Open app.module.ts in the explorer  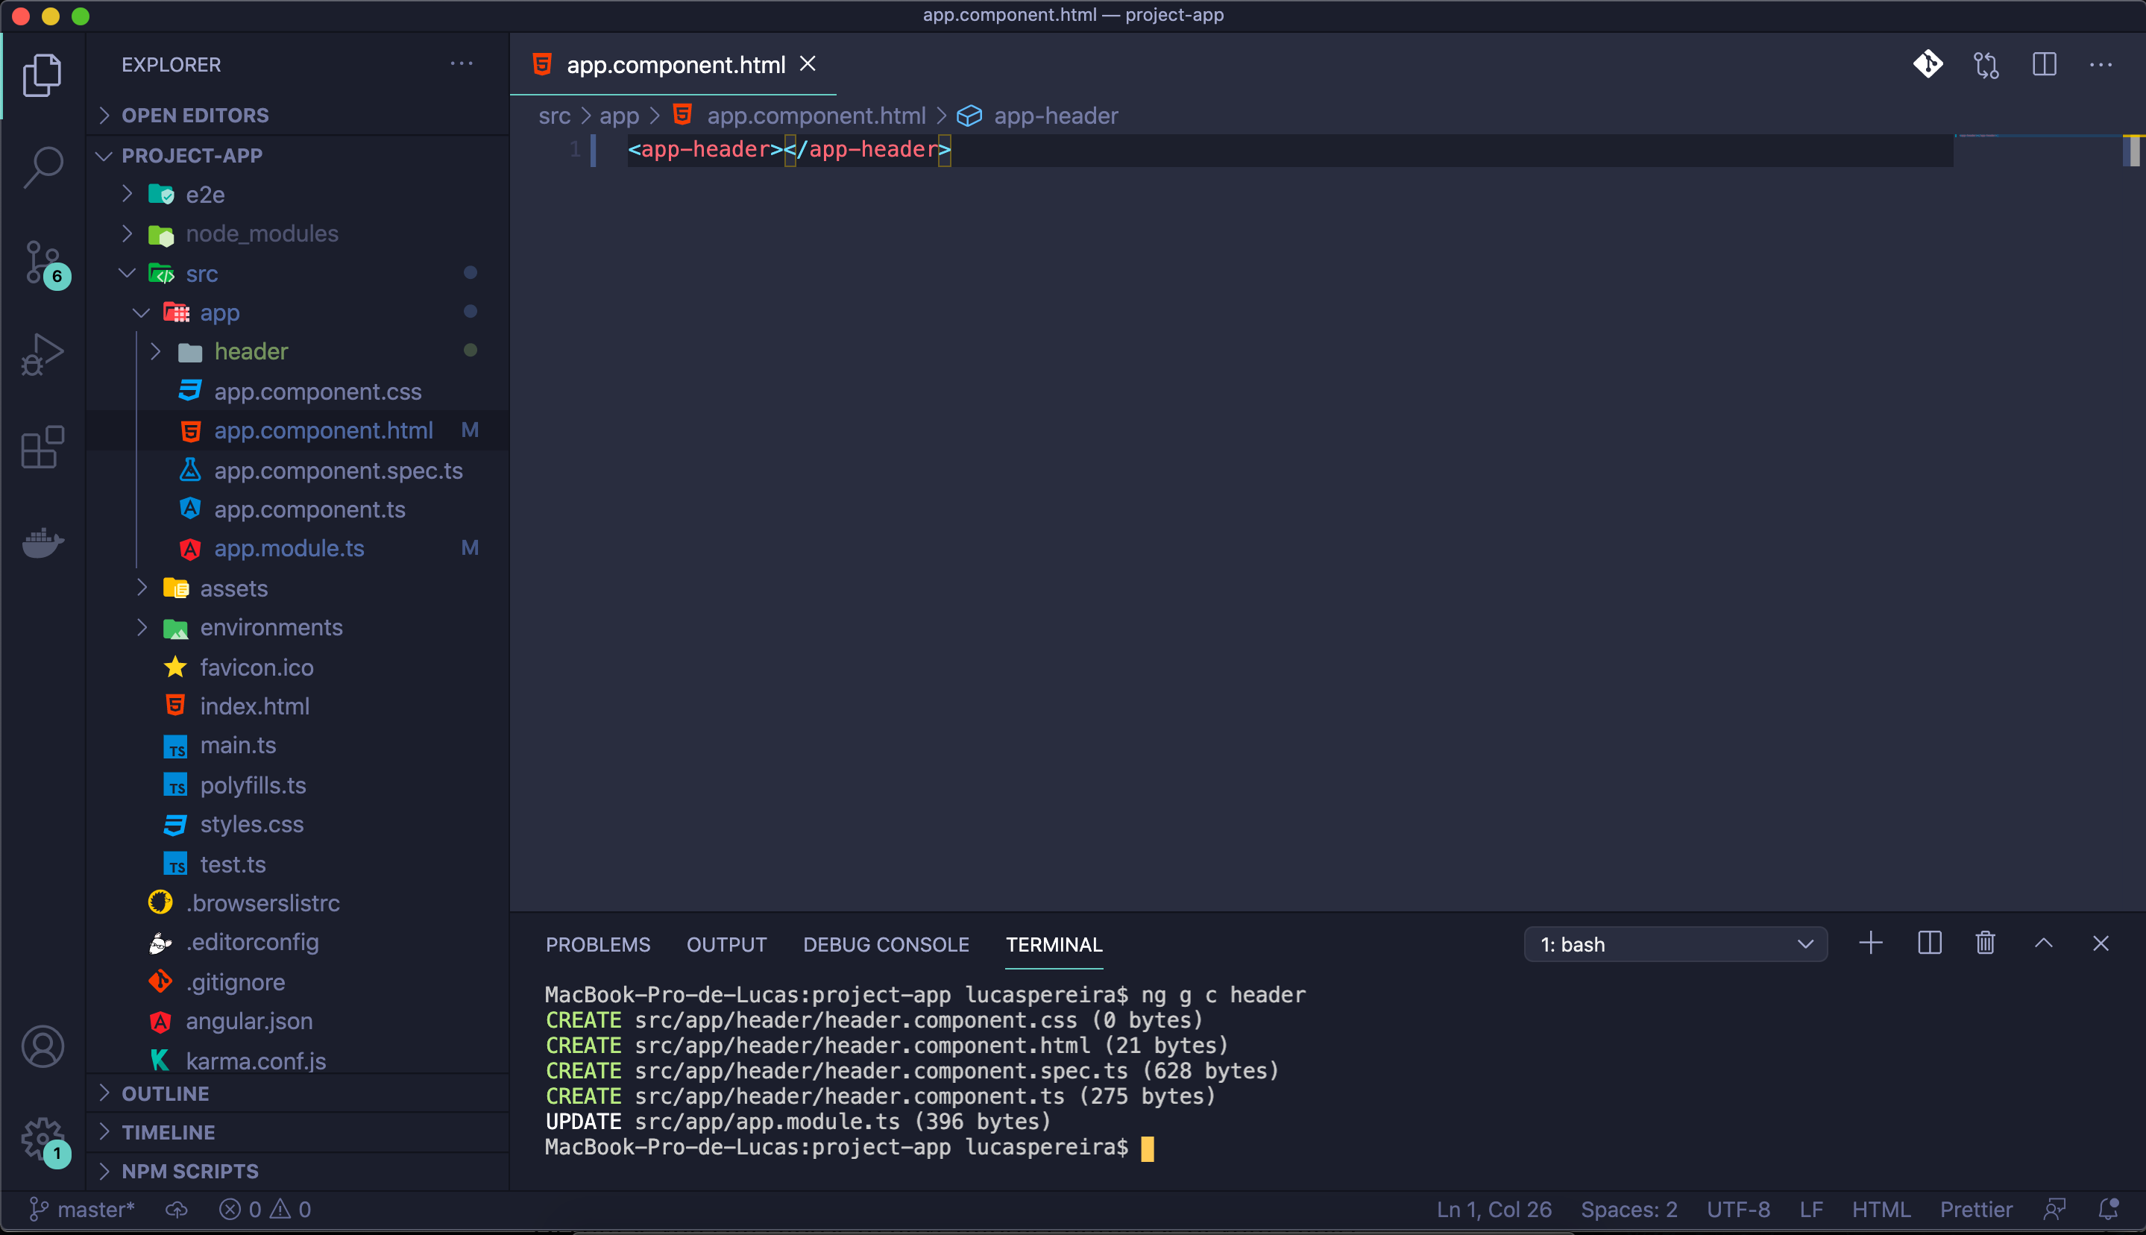click(x=289, y=548)
